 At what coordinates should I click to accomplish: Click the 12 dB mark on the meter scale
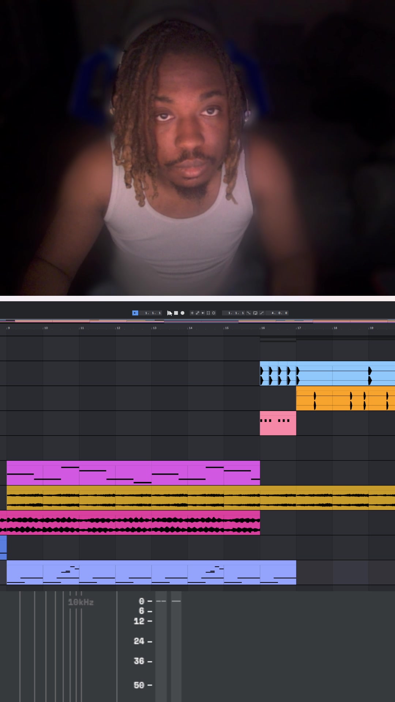(x=139, y=621)
